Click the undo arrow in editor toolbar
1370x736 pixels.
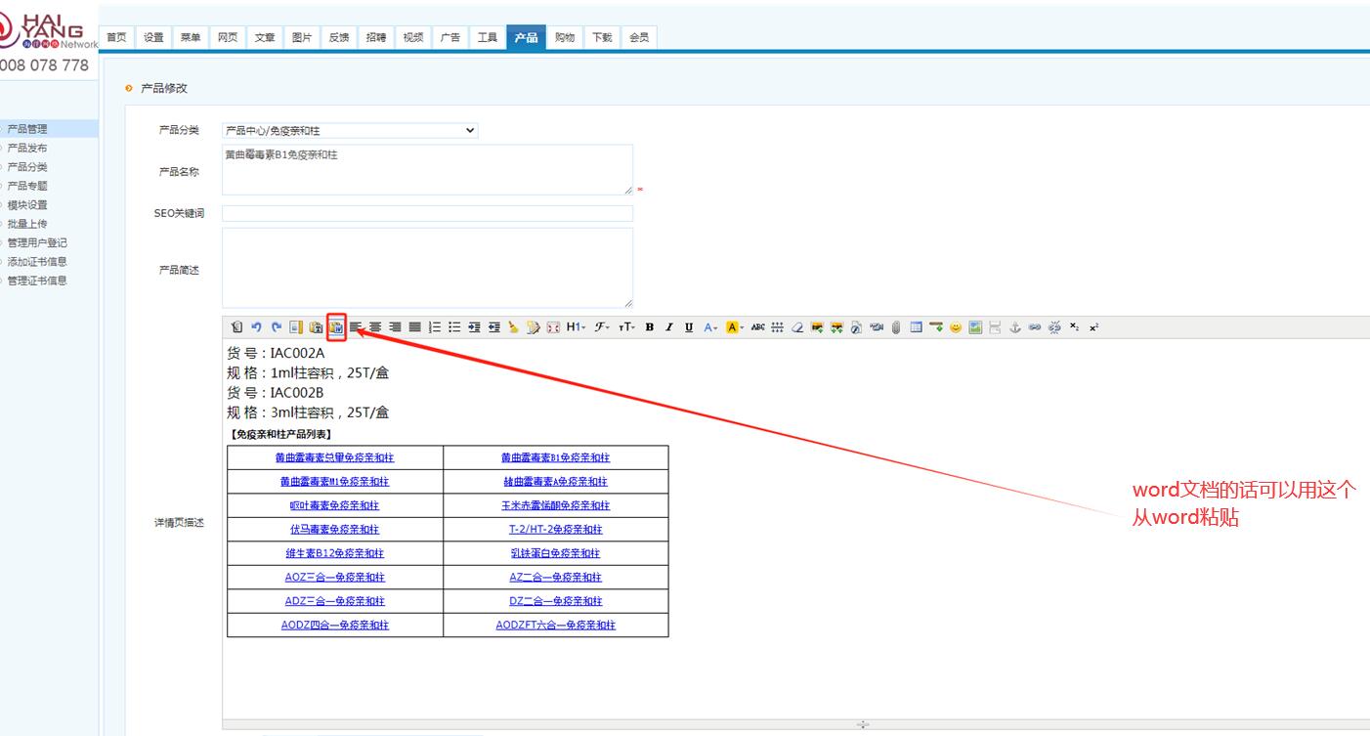pyautogui.click(x=256, y=327)
